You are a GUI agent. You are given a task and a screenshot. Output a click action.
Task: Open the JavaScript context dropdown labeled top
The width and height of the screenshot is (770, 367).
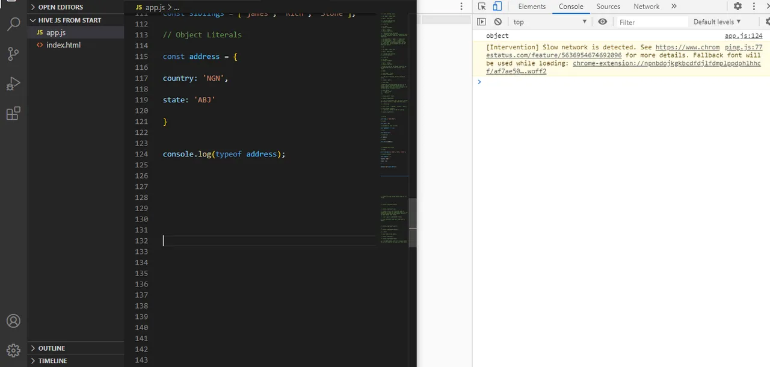tap(550, 22)
